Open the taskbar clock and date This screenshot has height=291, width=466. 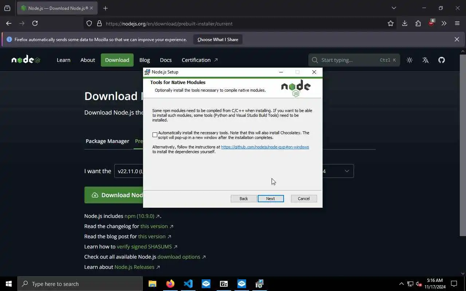(x=435, y=284)
